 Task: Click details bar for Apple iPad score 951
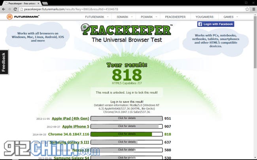(x=127, y=118)
